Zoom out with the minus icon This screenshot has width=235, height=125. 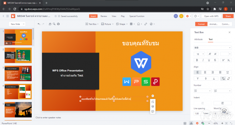pos(209,123)
